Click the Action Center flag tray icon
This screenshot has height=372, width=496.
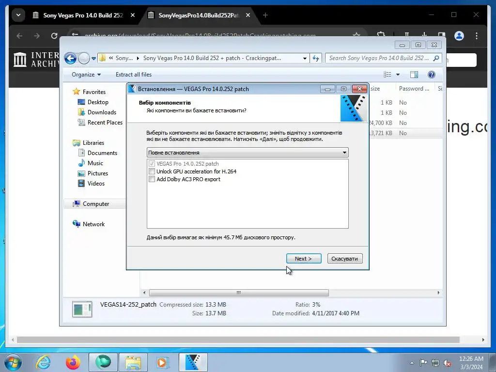point(423,362)
